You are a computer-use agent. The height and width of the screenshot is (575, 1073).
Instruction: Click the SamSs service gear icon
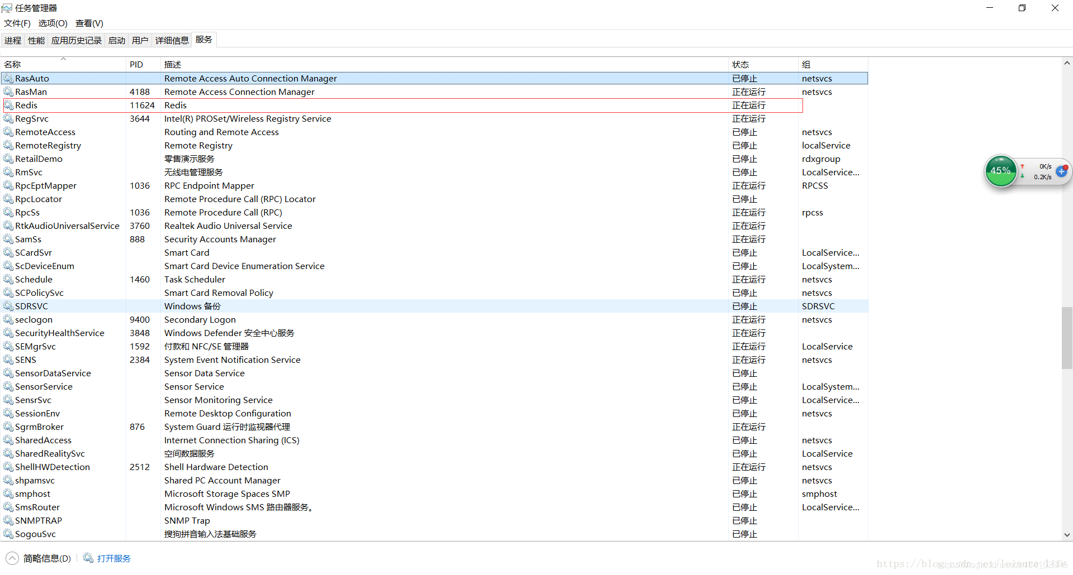[x=8, y=239]
